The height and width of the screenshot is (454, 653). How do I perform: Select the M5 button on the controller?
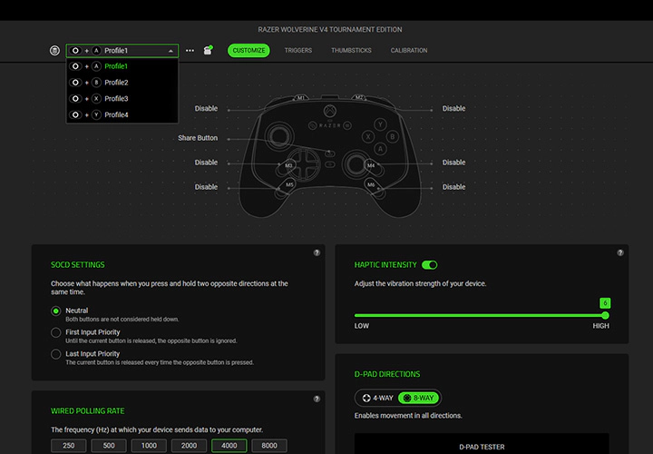[289, 184]
